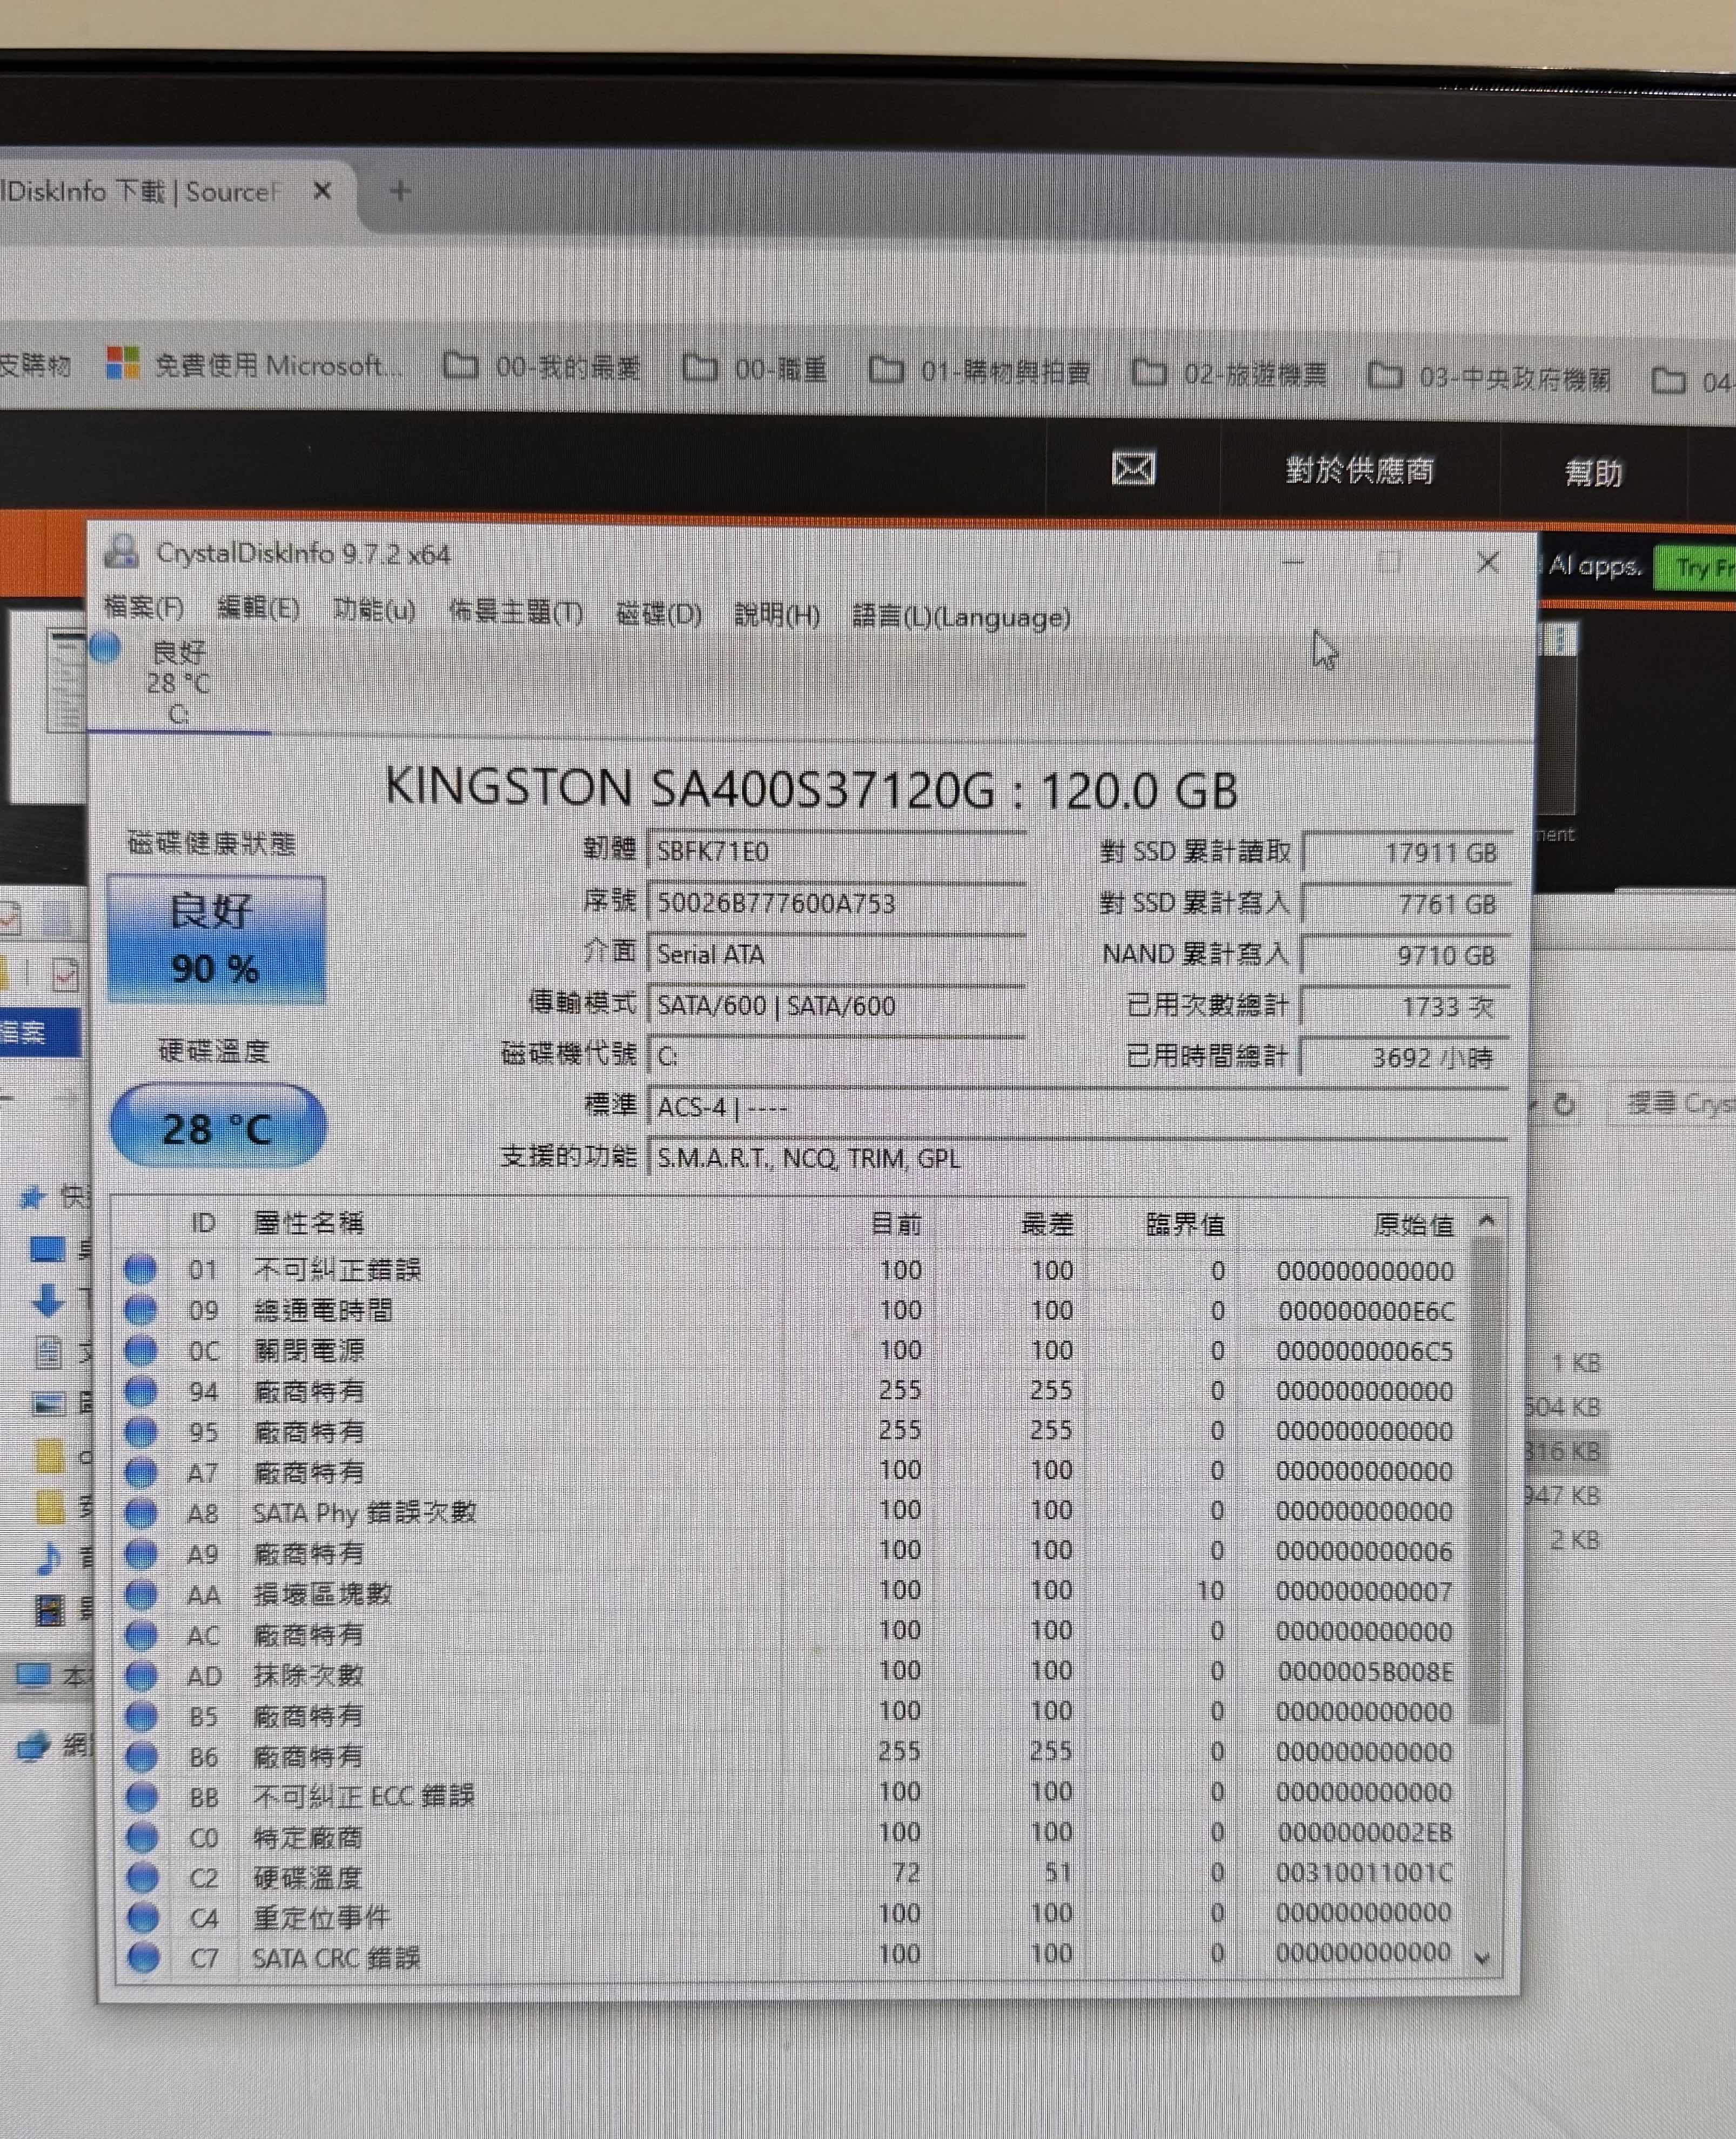Viewport: 1736px width, 2139px height.
Task: Open the 功能(u) menu
Action: pos(373,610)
